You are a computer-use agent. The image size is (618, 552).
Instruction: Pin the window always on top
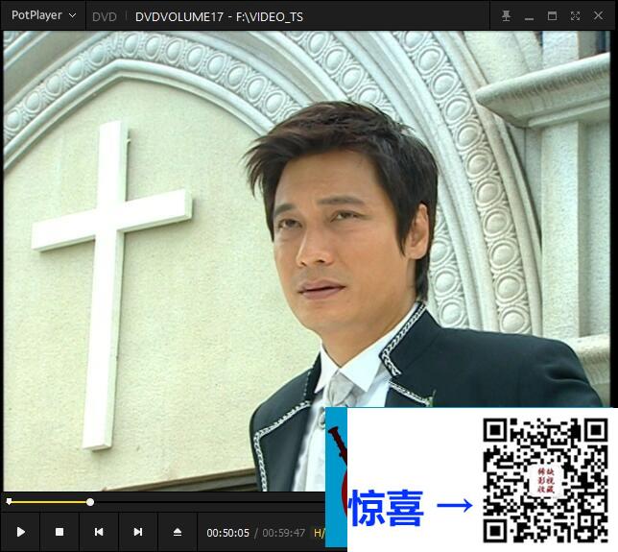point(506,15)
